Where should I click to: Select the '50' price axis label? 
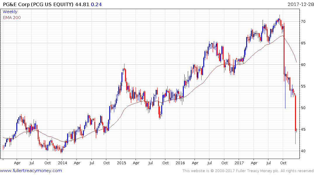click(303, 108)
